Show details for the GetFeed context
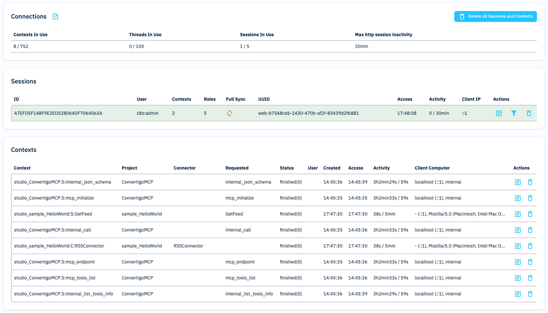The height and width of the screenshot is (313, 548). (x=518, y=214)
